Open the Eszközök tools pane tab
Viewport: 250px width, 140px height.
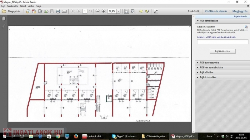[x=193, y=11]
